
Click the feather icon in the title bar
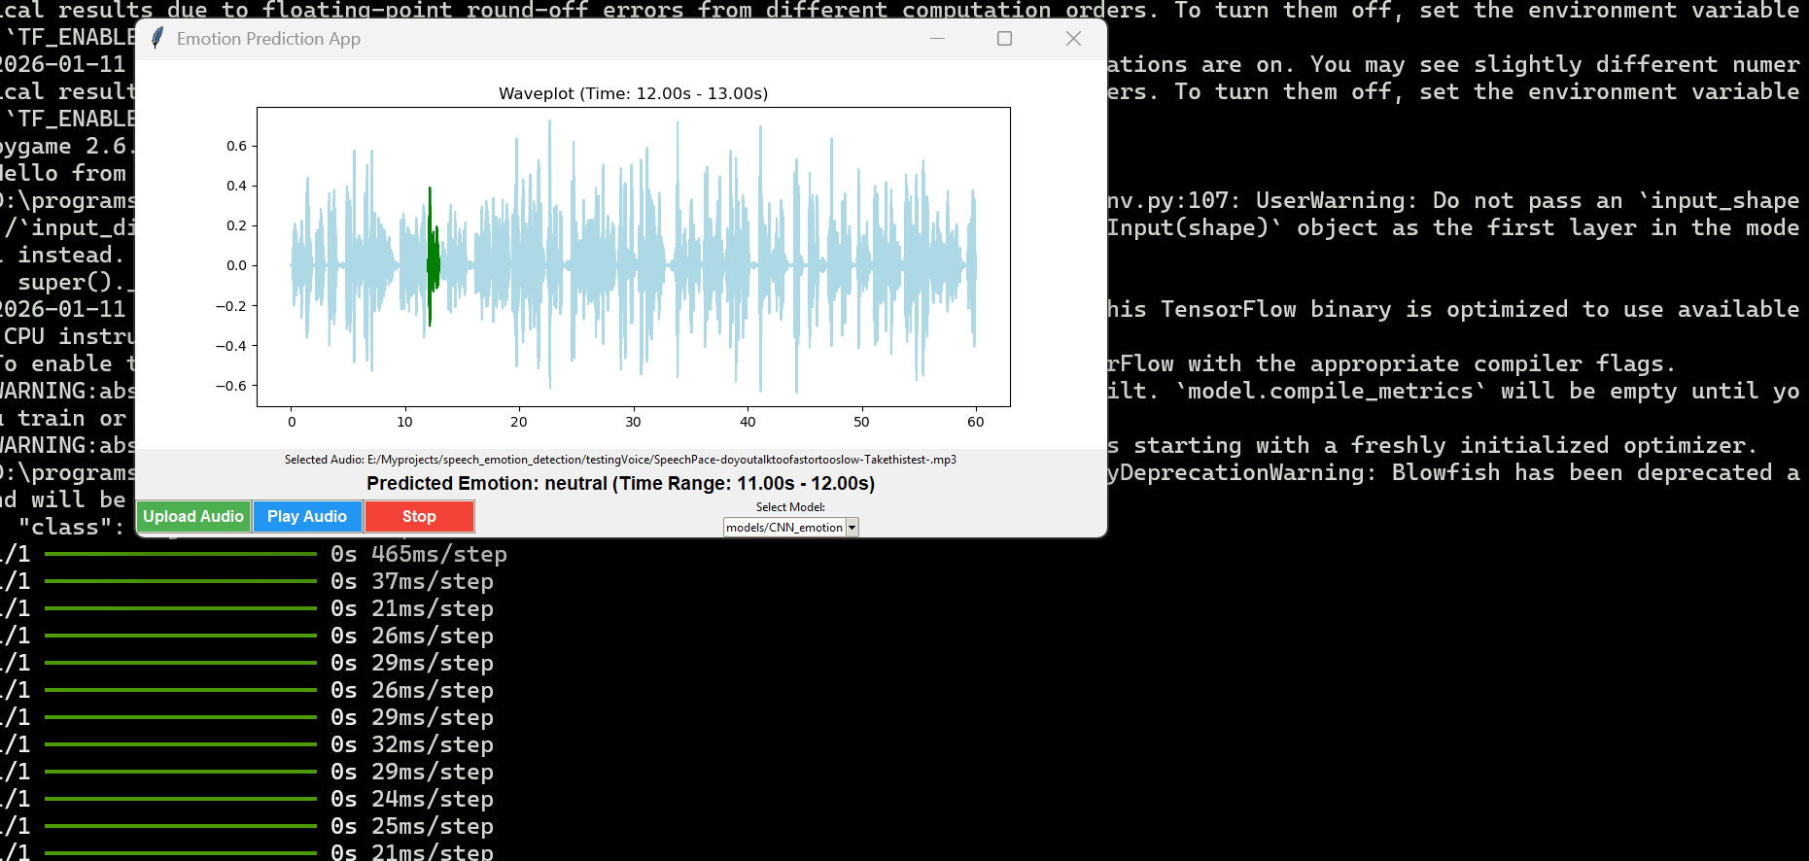pyautogui.click(x=157, y=39)
